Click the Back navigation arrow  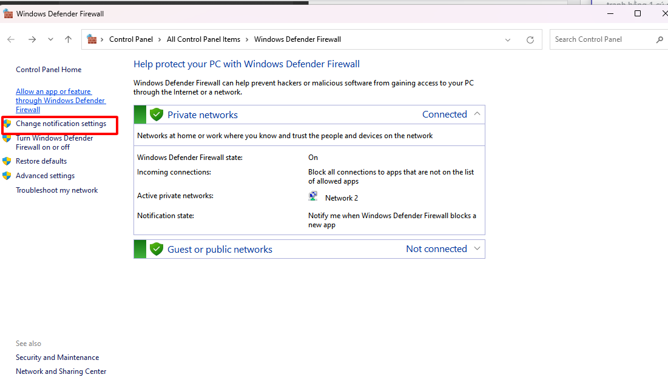pyautogui.click(x=11, y=39)
